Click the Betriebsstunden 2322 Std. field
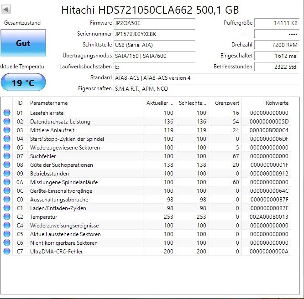 277,67
